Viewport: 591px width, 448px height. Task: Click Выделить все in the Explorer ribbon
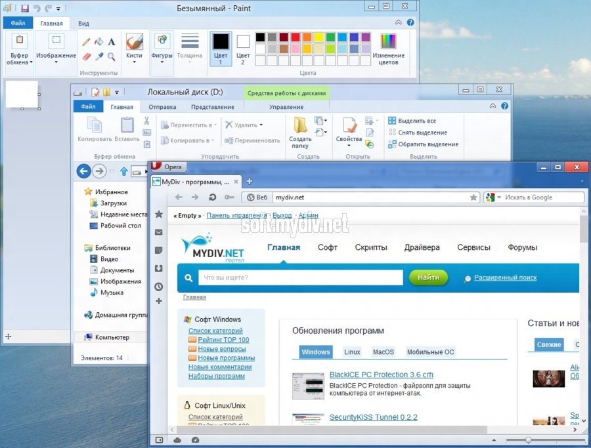pos(412,121)
